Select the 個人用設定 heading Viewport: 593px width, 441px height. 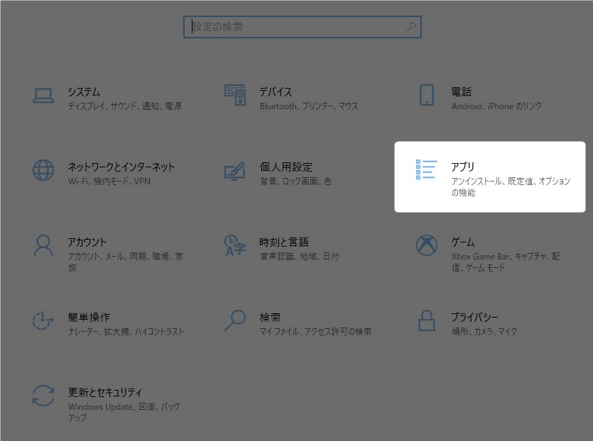tap(286, 167)
